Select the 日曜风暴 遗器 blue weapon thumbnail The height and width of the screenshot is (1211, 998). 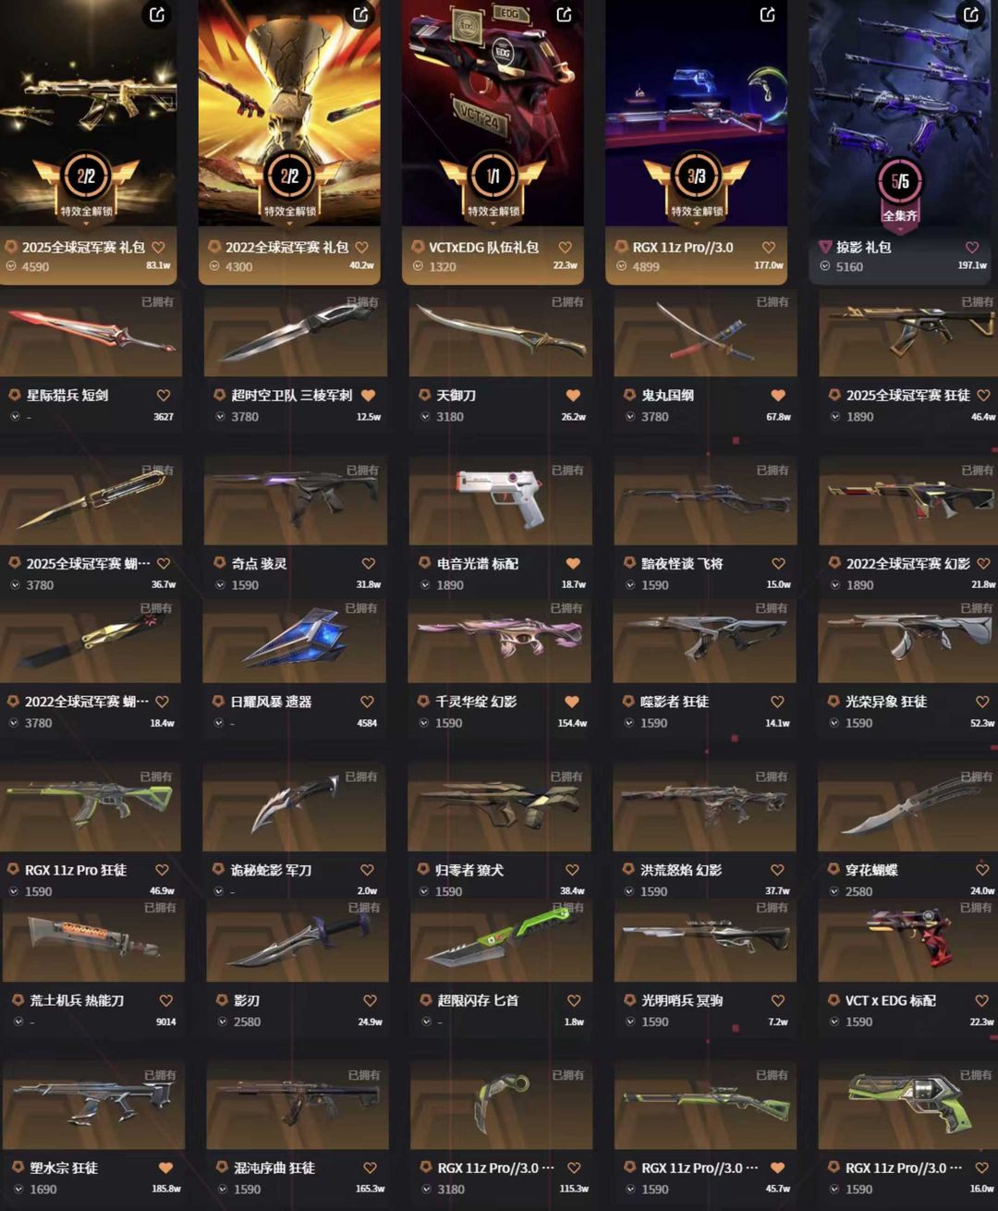(x=294, y=640)
